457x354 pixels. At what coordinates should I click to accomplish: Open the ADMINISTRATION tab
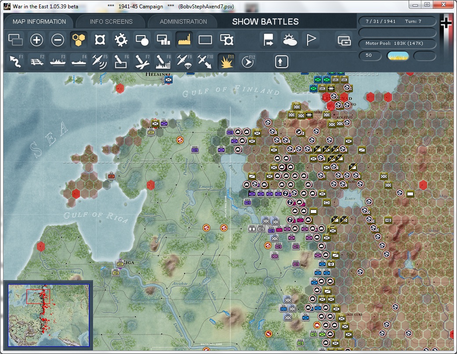[183, 22]
